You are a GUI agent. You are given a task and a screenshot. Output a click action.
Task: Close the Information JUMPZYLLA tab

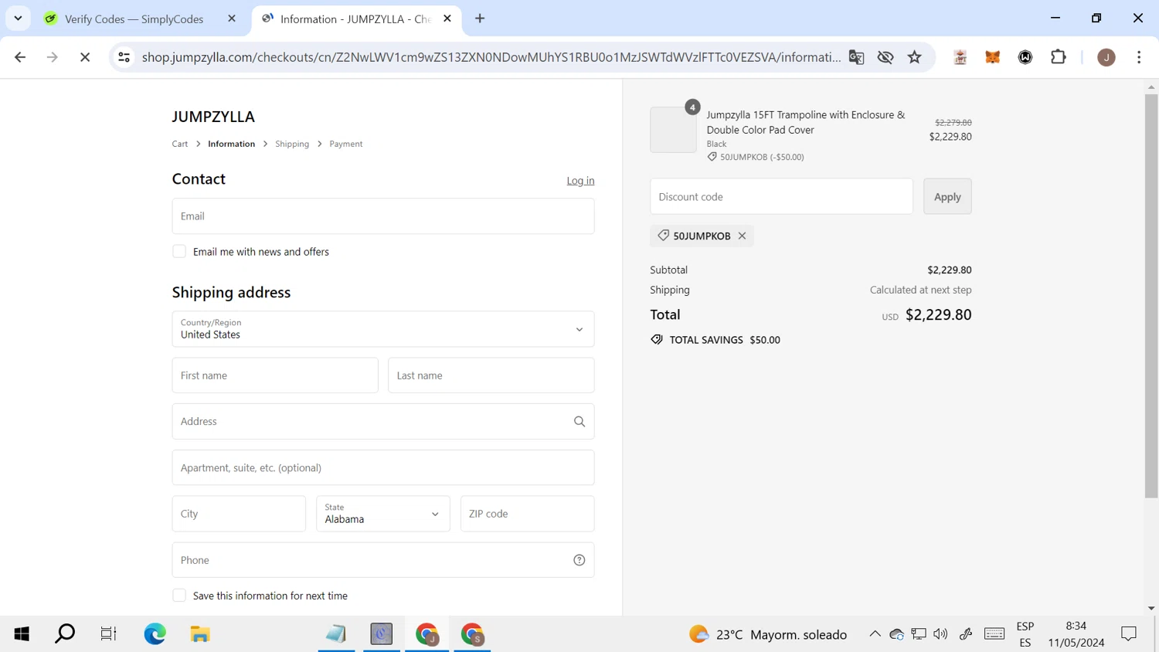click(447, 19)
